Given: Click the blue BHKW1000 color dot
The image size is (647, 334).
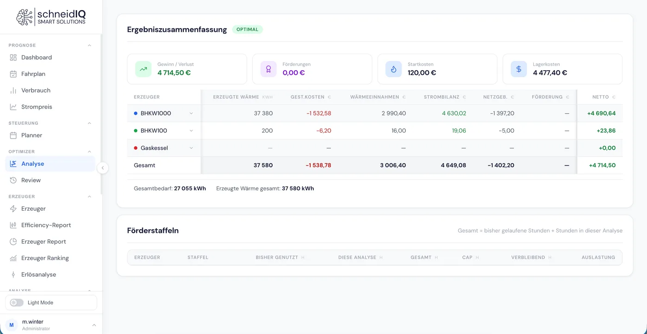Looking at the screenshot, I should (135, 113).
